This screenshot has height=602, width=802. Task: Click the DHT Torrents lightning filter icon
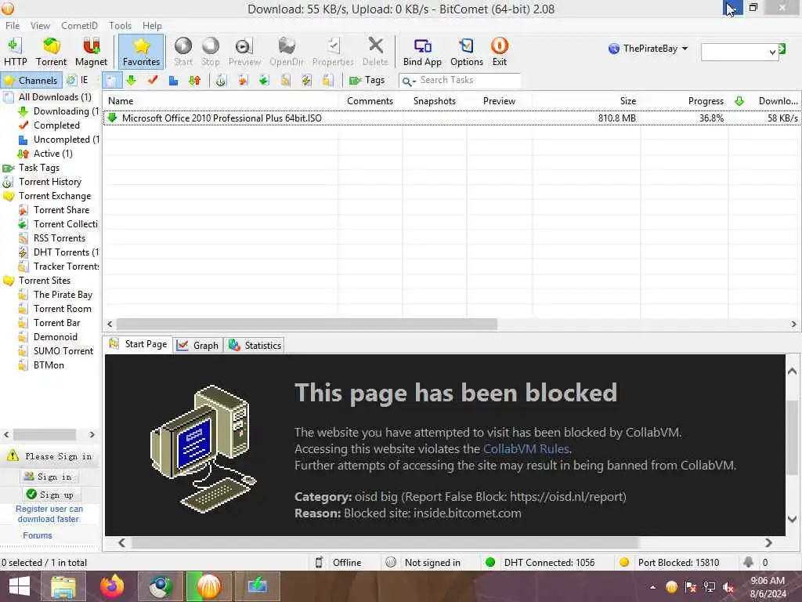[306, 81]
